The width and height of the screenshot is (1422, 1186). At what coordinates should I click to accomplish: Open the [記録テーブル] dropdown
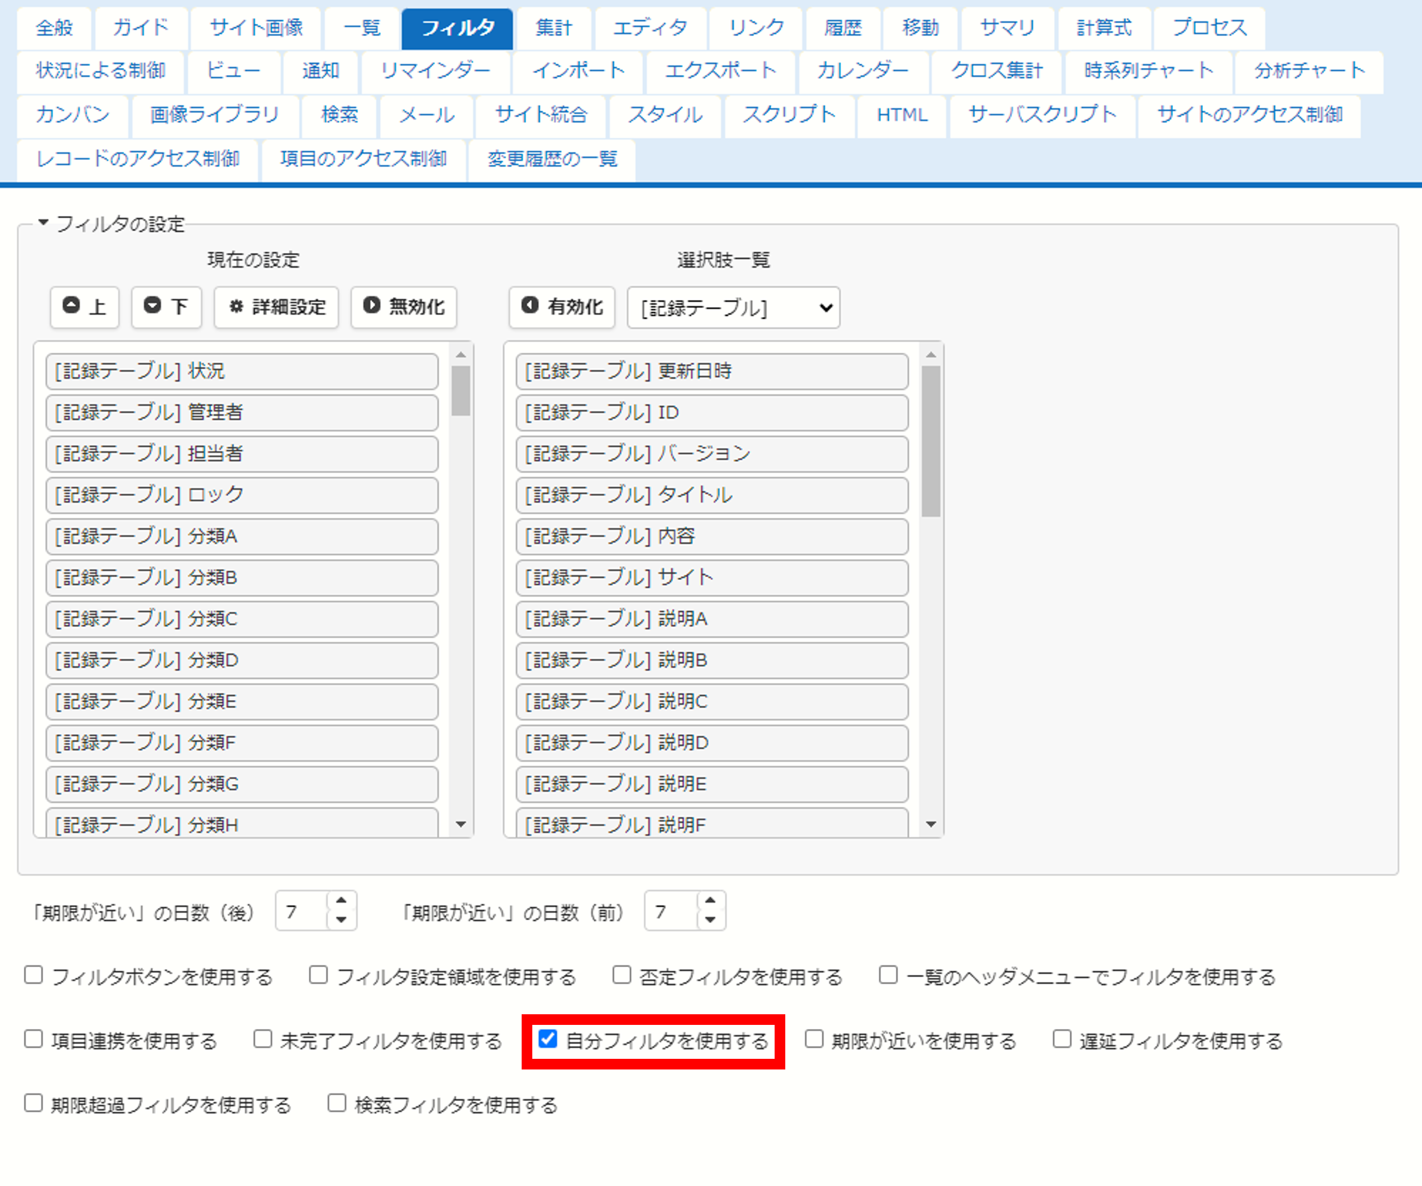pos(734,308)
